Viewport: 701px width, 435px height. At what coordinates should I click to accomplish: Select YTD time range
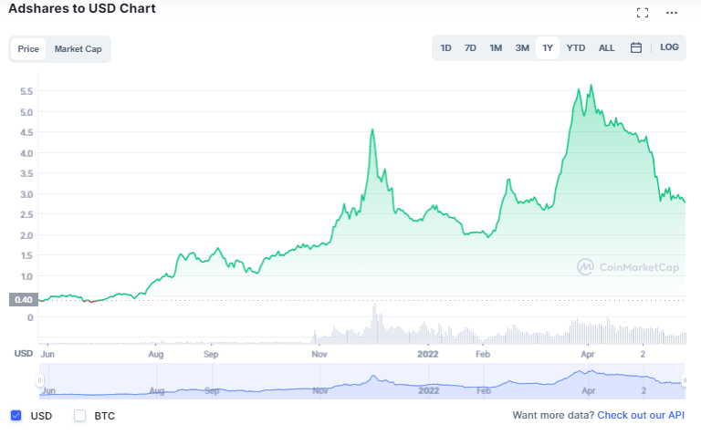pyautogui.click(x=575, y=47)
